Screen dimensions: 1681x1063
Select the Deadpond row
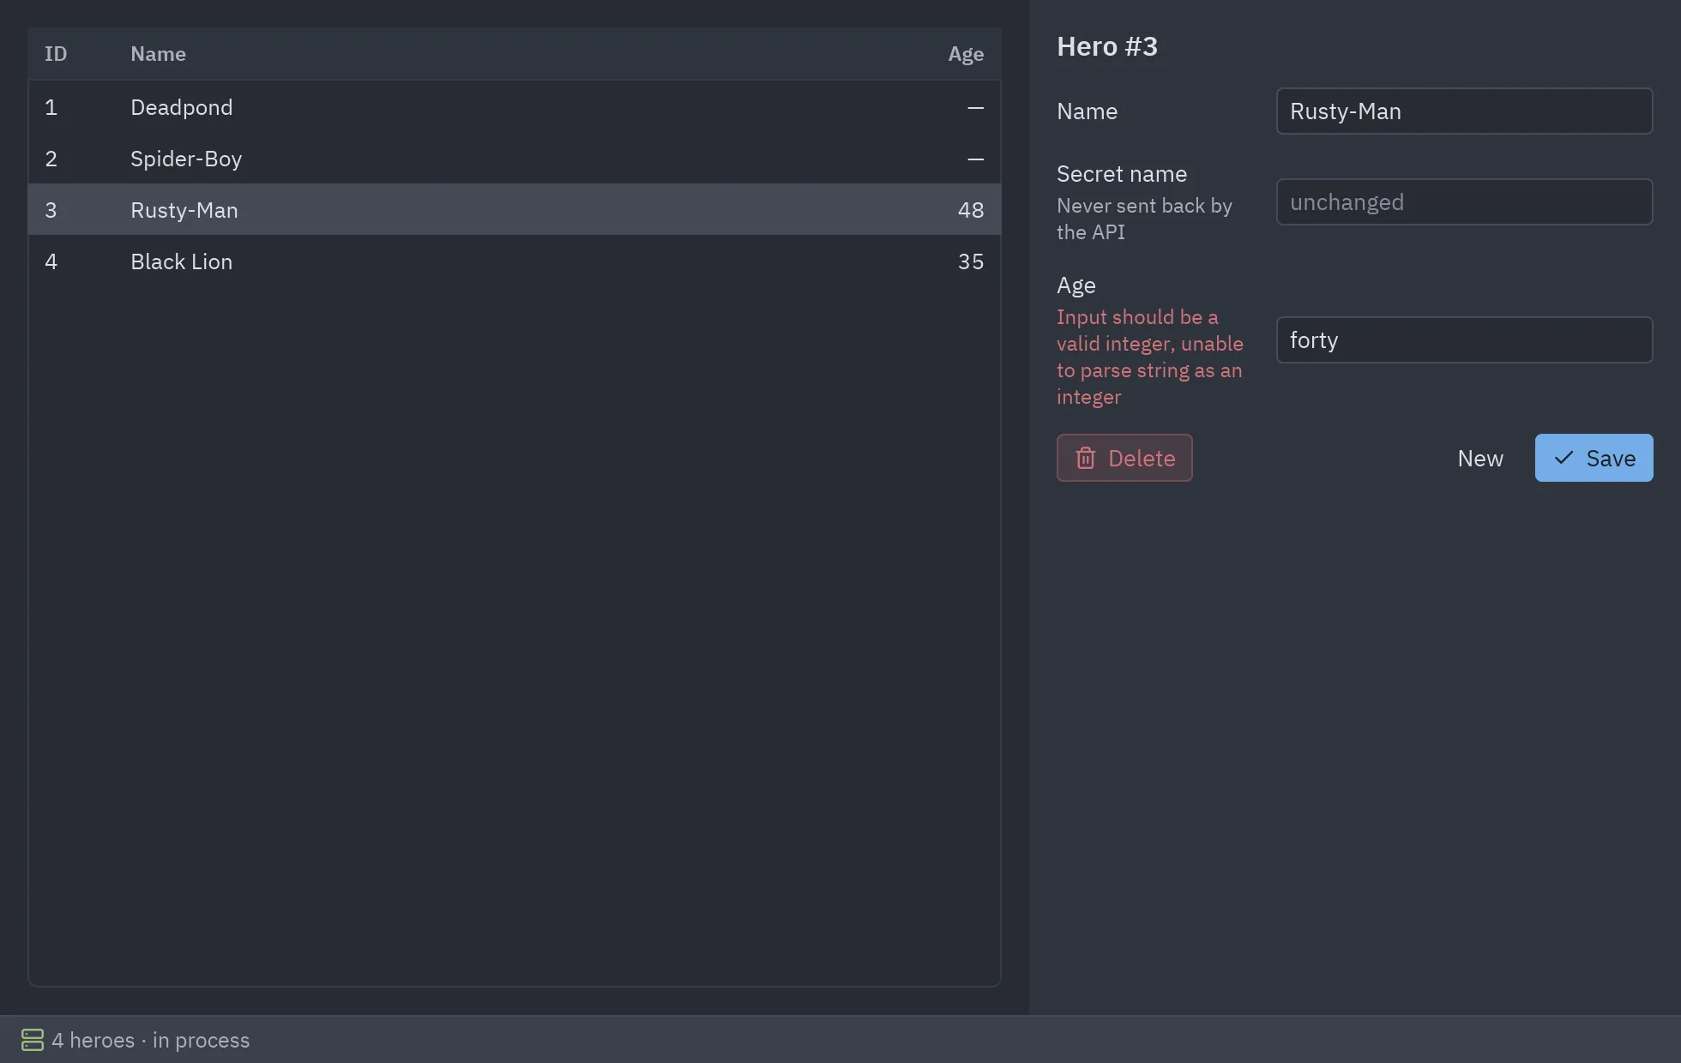[x=515, y=107]
